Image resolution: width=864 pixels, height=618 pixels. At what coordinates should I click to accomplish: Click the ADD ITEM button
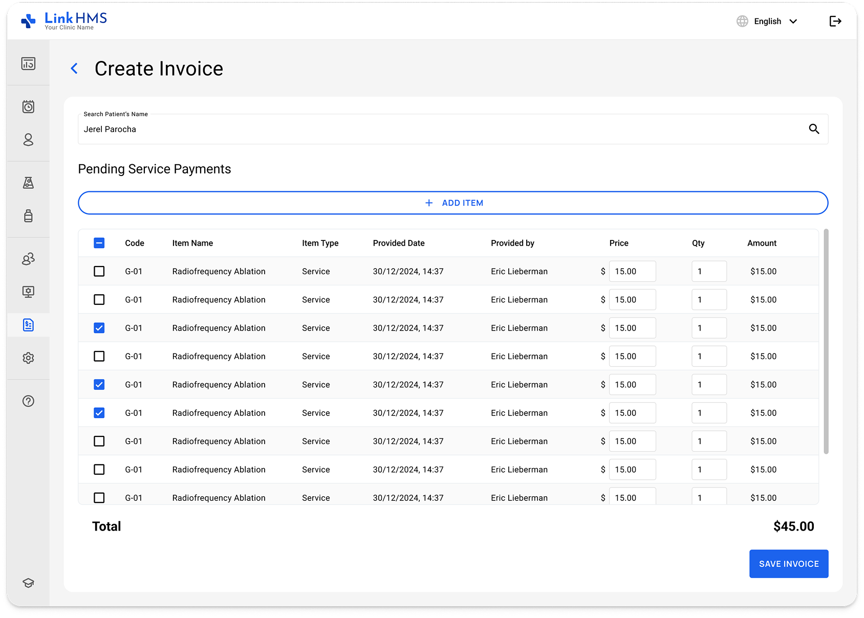coord(453,203)
